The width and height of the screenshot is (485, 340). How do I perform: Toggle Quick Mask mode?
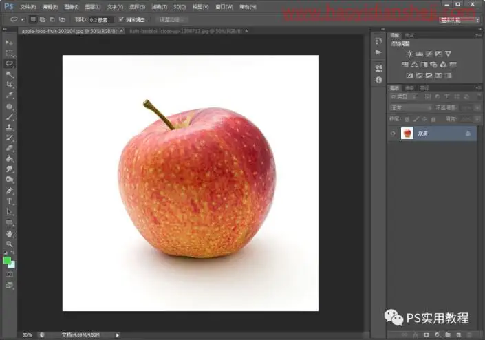(9, 274)
